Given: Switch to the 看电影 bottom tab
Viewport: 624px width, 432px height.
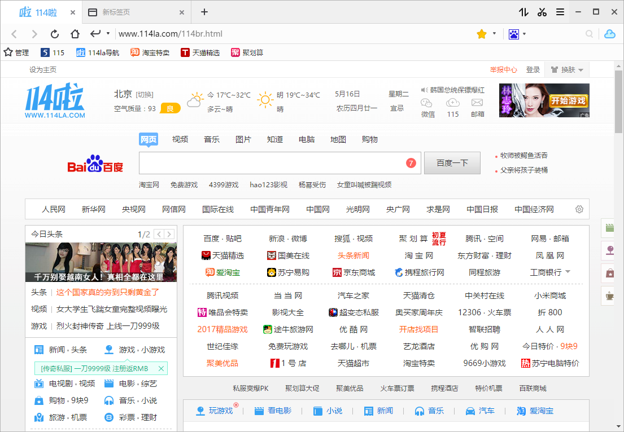Looking at the screenshot, I should coord(273,411).
